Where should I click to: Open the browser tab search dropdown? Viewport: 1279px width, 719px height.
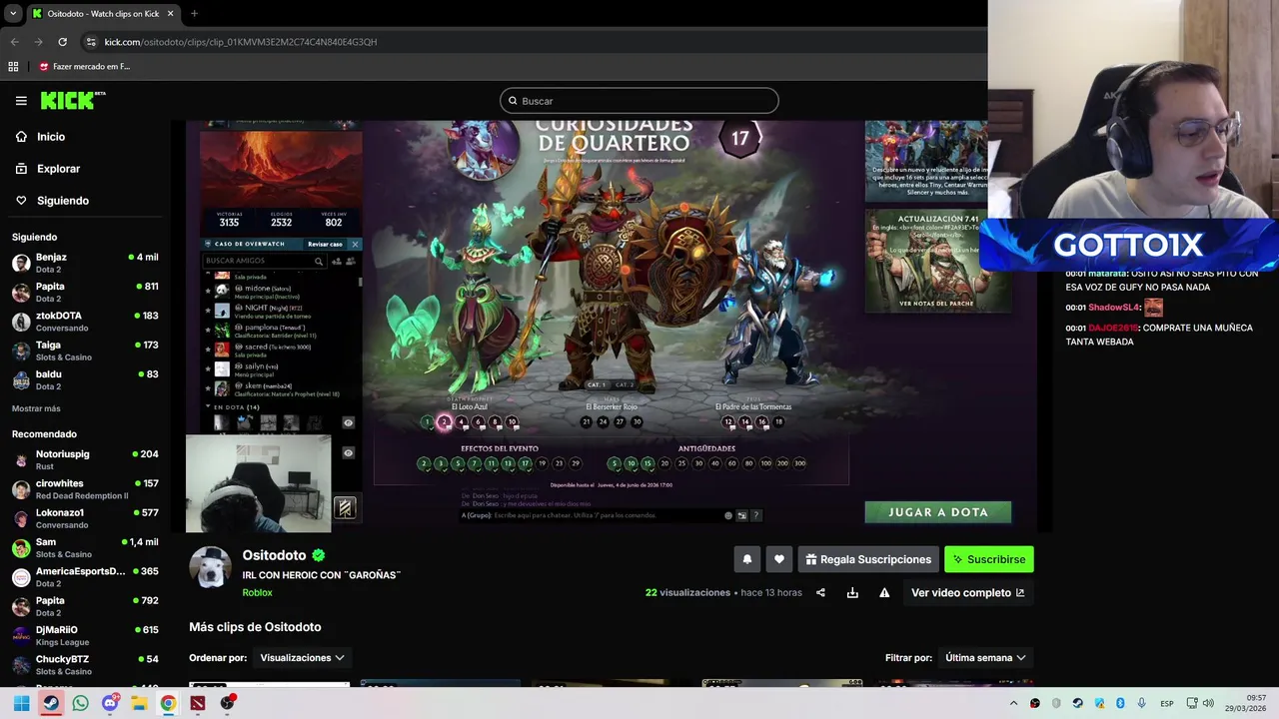point(13,14)
